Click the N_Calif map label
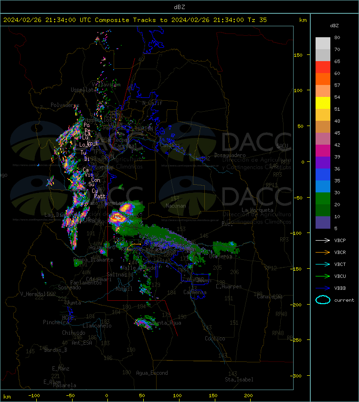359x402 pixels. (x=152, y=103)
